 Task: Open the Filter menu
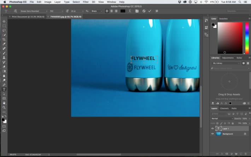point(86,2)
